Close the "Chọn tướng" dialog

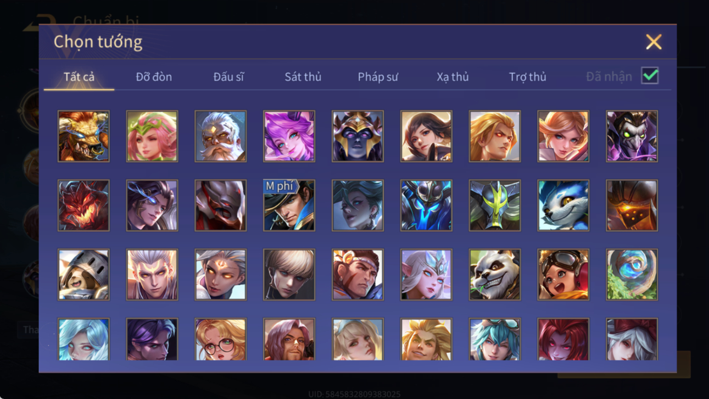[654, 42]
